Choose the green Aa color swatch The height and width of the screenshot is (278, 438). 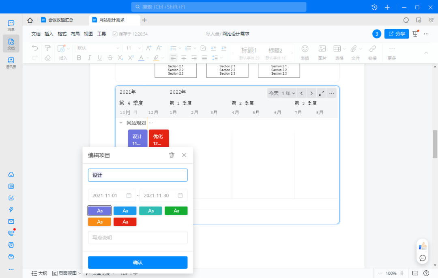(x=176, y=211)
